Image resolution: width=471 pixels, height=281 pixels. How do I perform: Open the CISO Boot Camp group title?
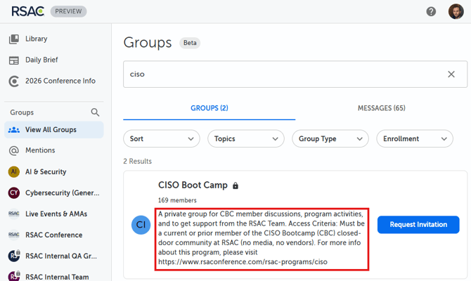(193, 185)
